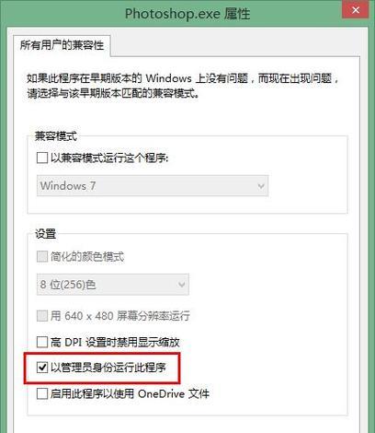Click the compatibility description paragraph text

click(x=183, y=86)
